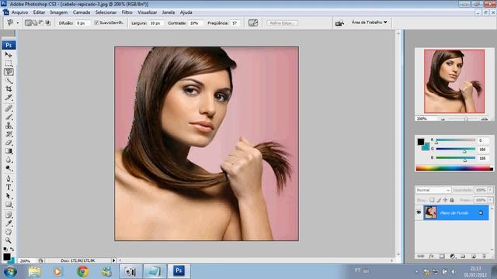Select the Rectangular Marquee tool

point(9,64)
